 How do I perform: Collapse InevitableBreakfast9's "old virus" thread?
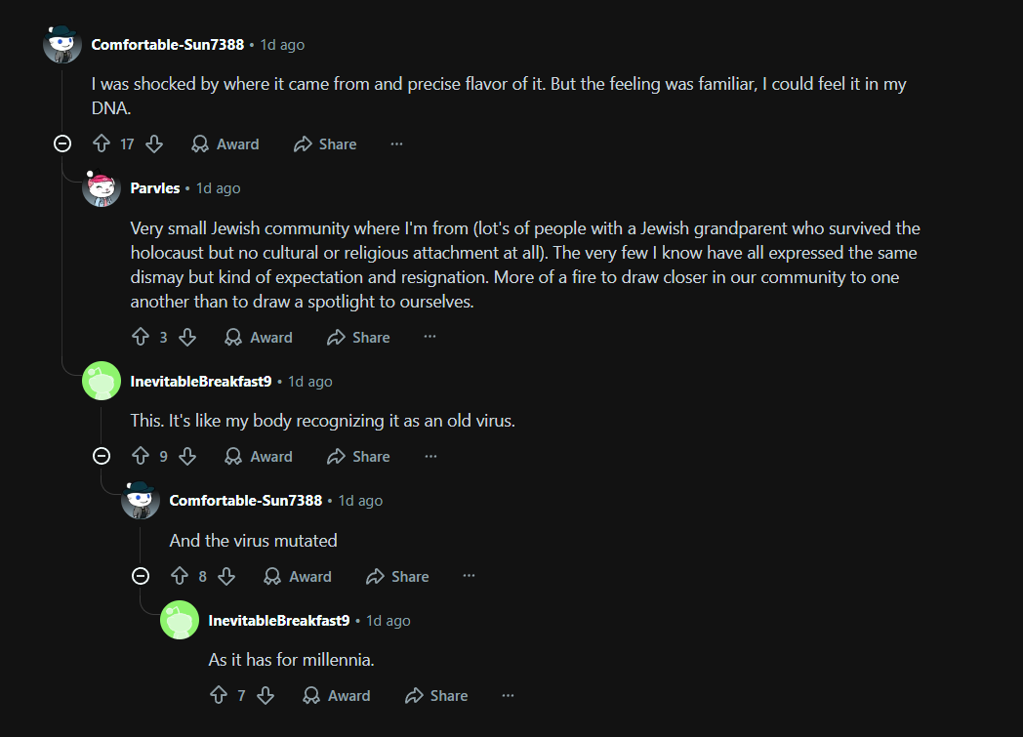click(x=102, y=457)
